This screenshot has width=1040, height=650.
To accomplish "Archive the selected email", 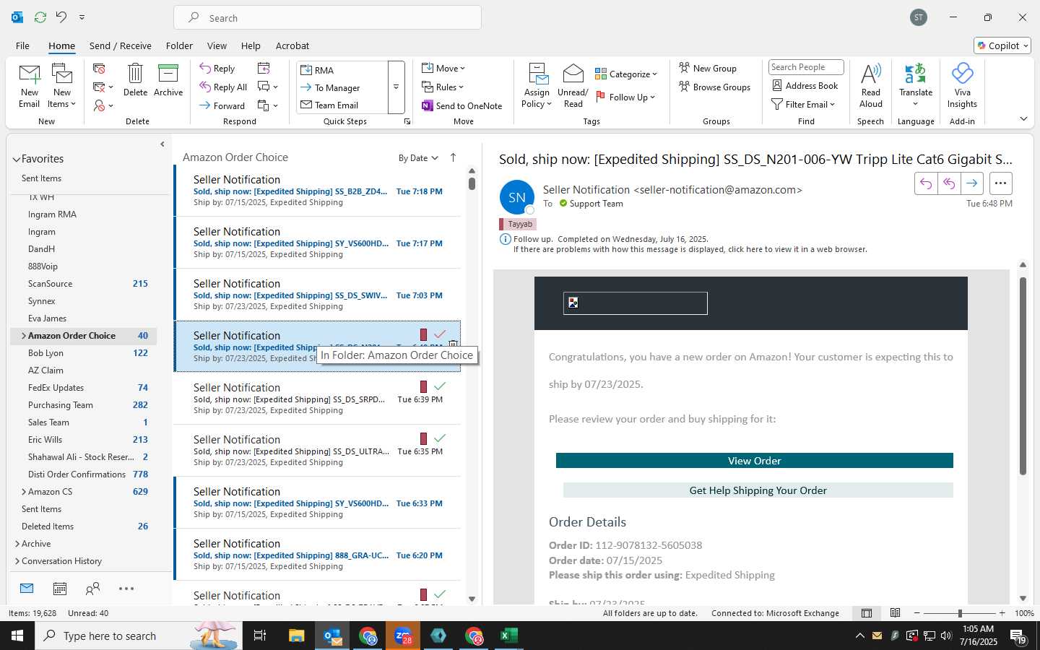I will click(x=168, y=79).
